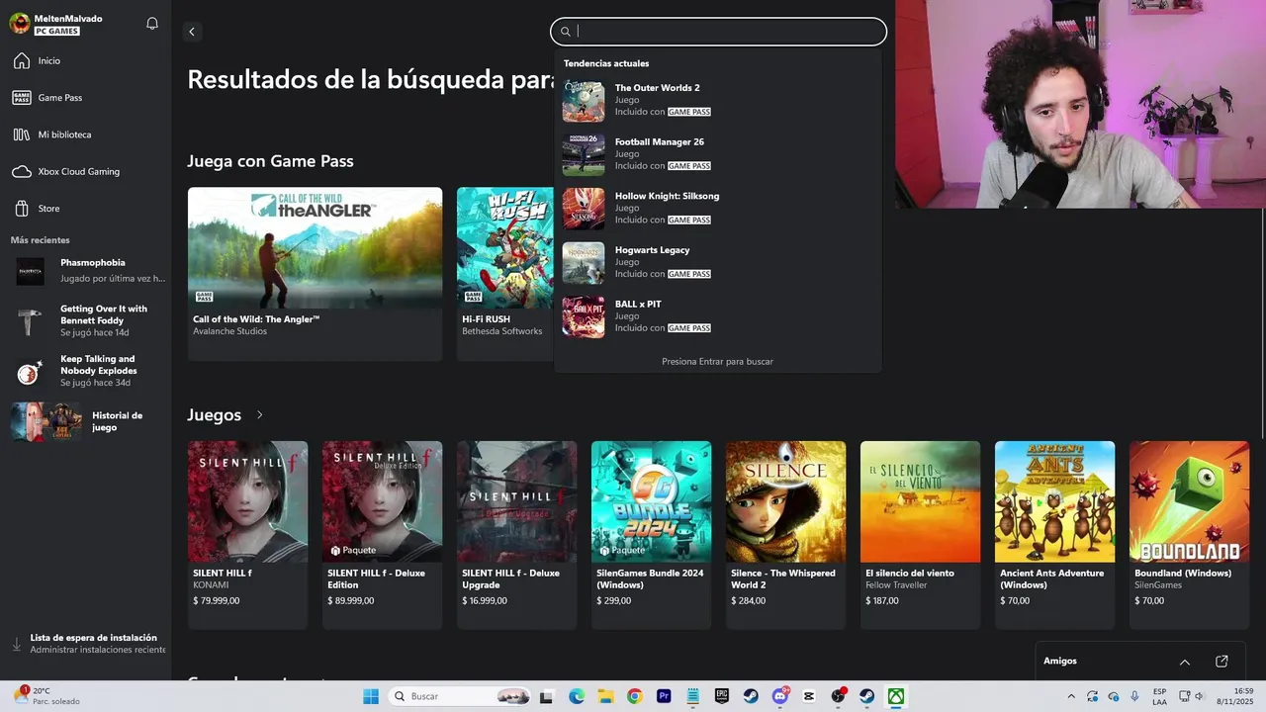Open Keep Talking and Nobody Explodes
Screen dimensions: 1266x712
(x=87, y=371)
